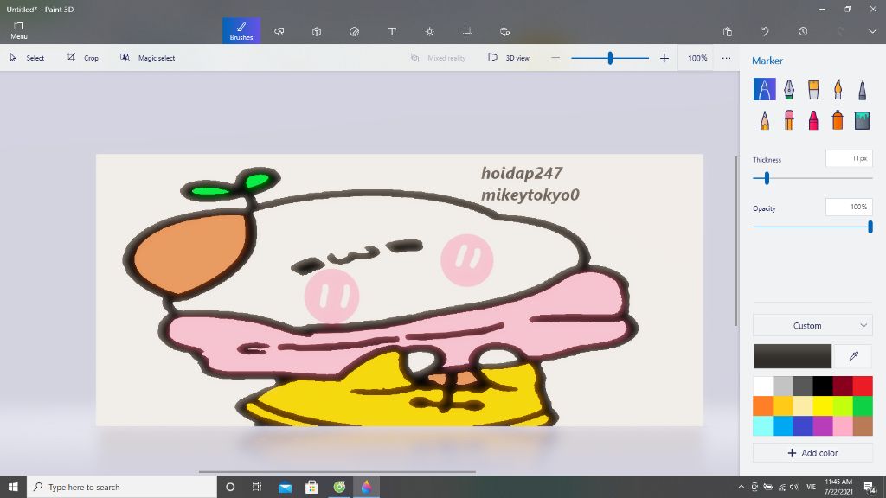Open the Stickers tab
Viewport: 886px width, 498px height.
click(x=354, y=32)
